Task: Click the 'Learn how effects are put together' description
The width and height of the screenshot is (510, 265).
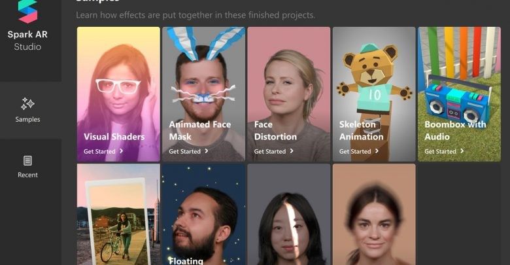Action: (x=195, y=15)
